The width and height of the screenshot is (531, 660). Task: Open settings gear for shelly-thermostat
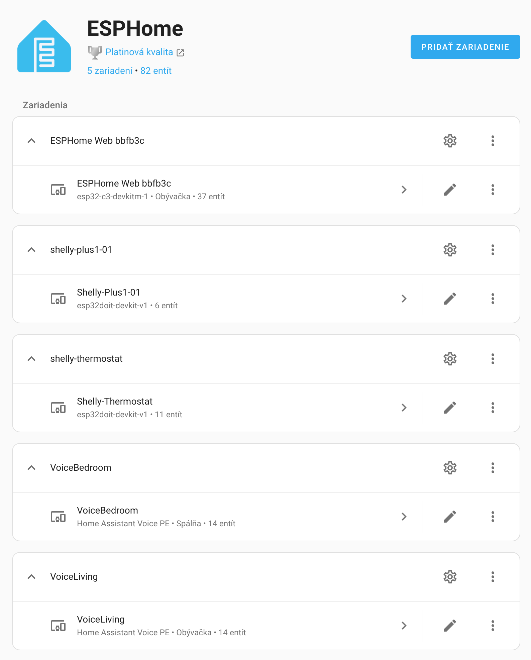tap(450, 359)
